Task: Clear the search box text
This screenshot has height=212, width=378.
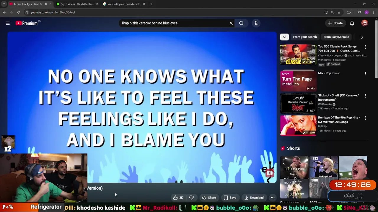Action: click(x=231, y=23)
